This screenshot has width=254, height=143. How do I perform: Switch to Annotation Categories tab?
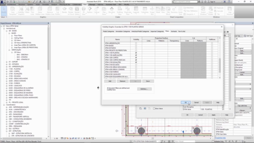click(x=123, y=31)
